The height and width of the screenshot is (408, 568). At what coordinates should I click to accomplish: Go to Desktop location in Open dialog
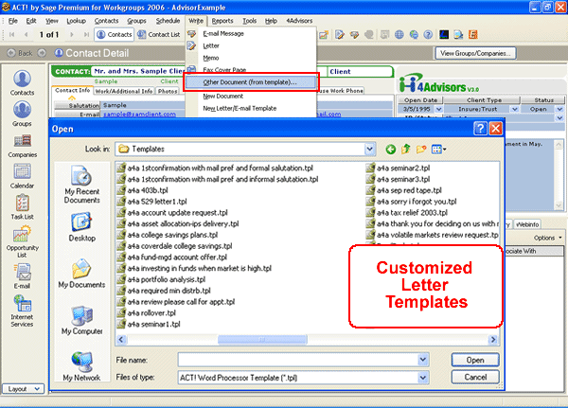(81, 227)
